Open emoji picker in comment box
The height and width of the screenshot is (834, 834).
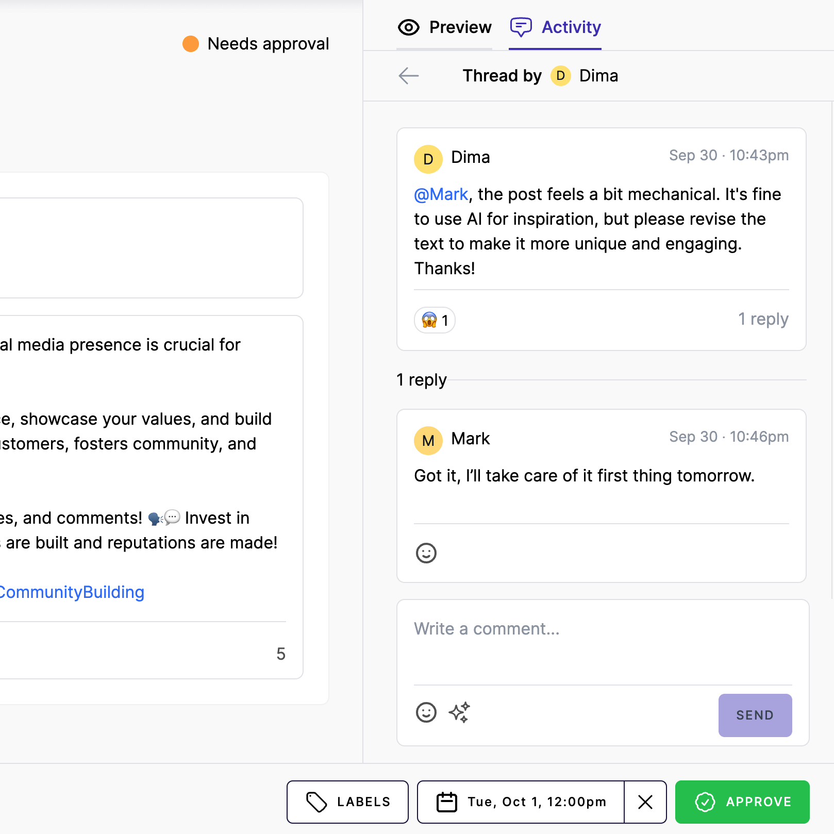[x=426, y=712]
